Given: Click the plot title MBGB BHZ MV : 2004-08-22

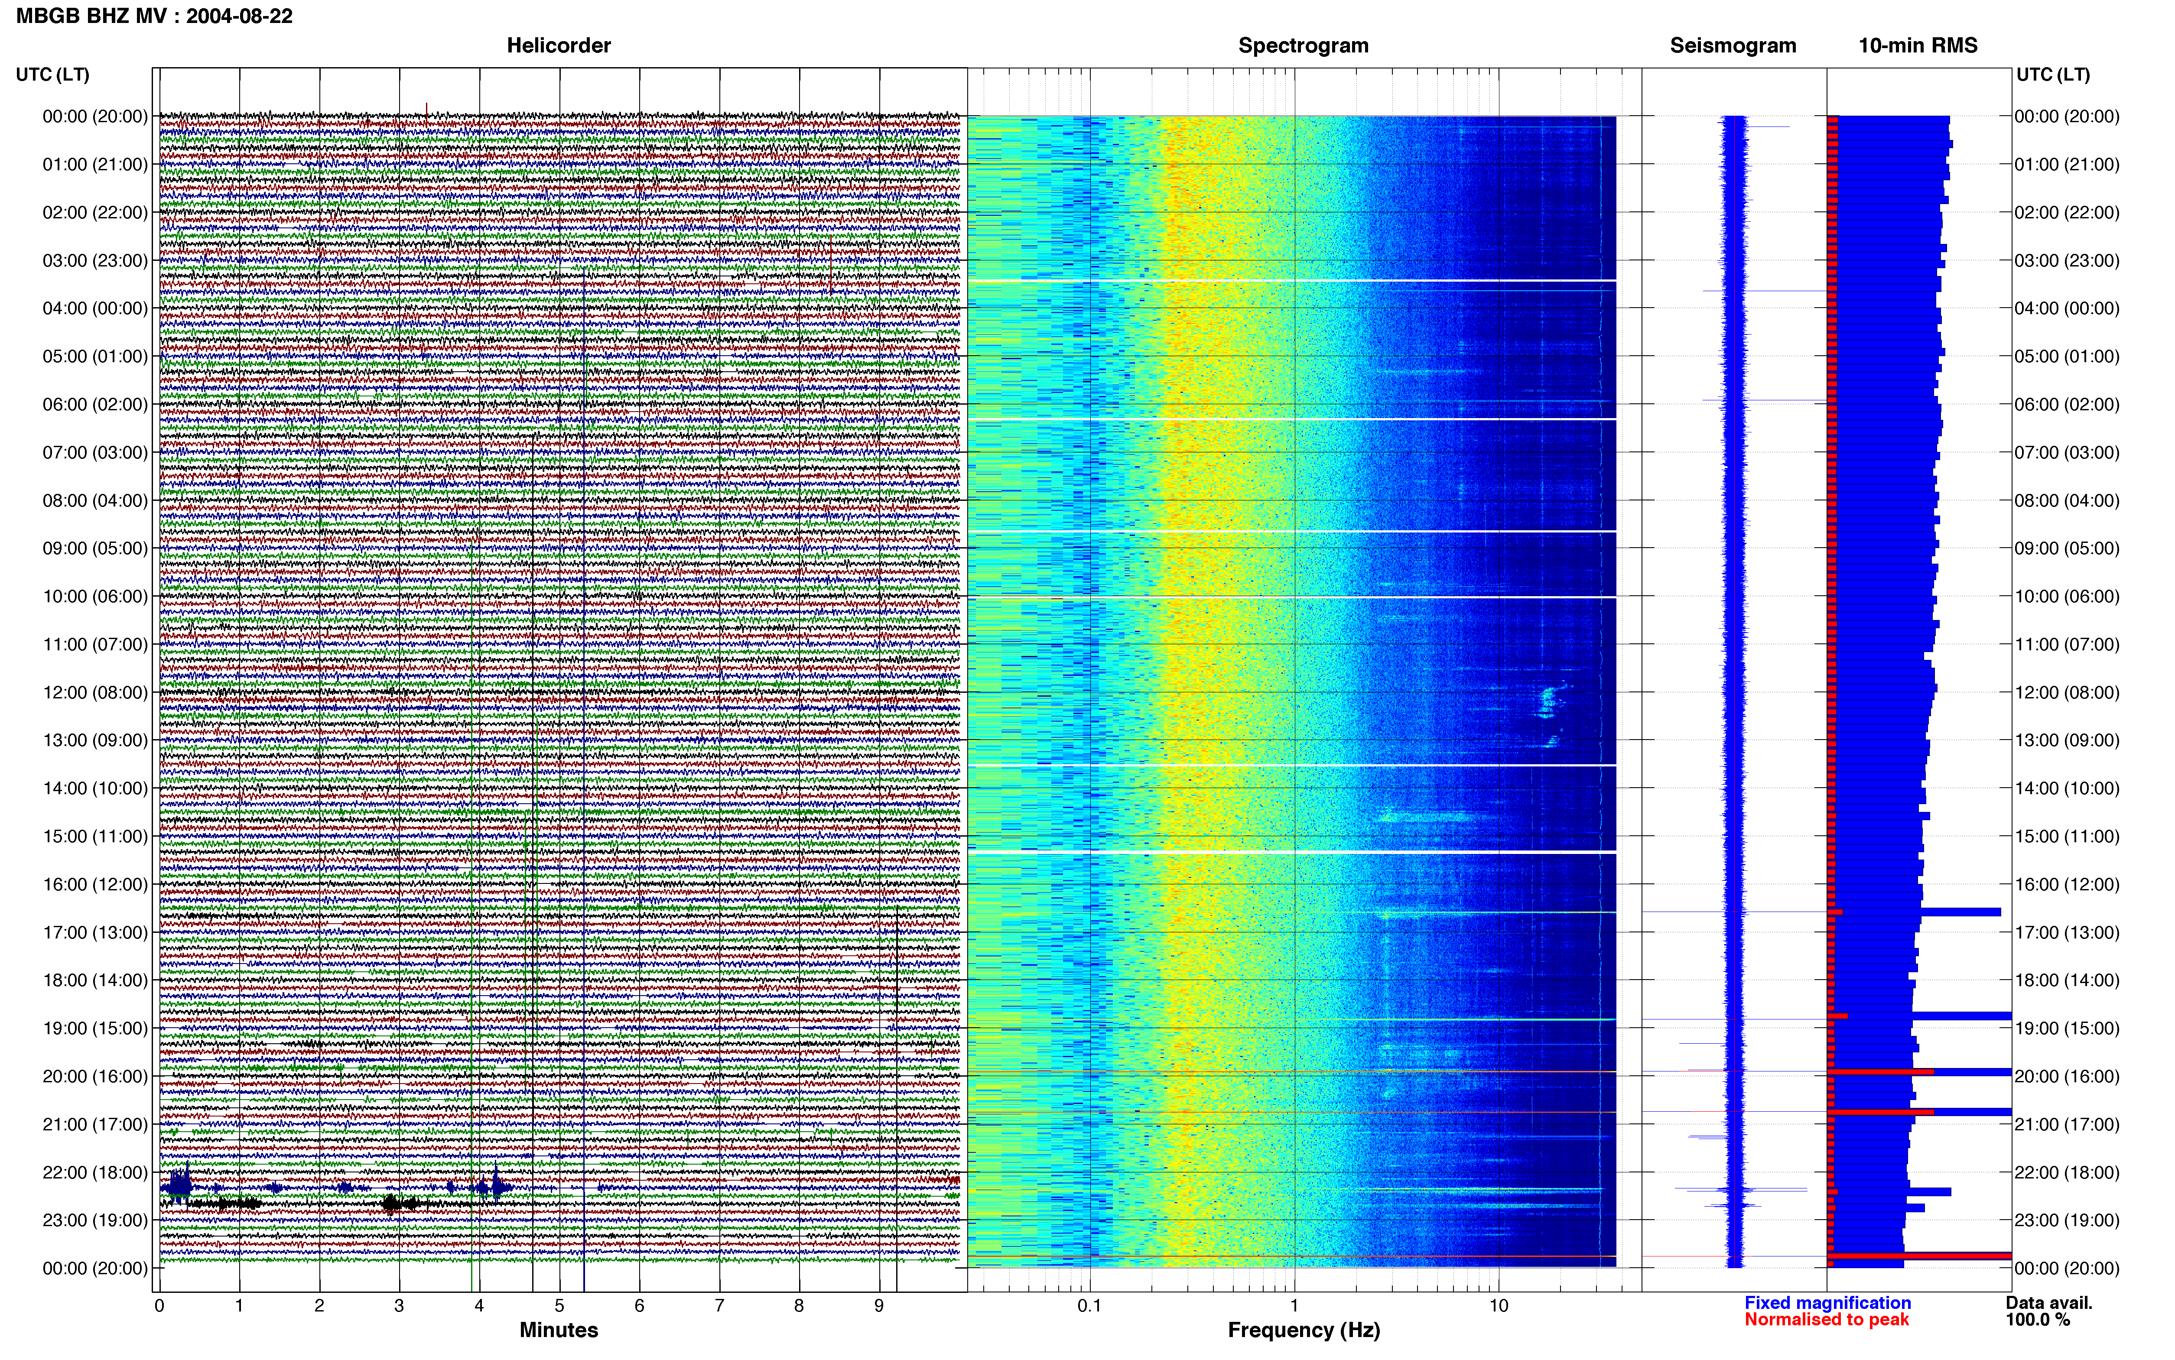Looking at the screenshot, I should pos(154,16).
